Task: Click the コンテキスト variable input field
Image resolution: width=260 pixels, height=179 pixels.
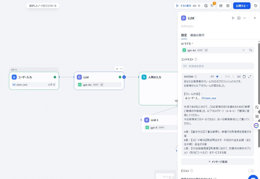Action: (x=217, y=66)
